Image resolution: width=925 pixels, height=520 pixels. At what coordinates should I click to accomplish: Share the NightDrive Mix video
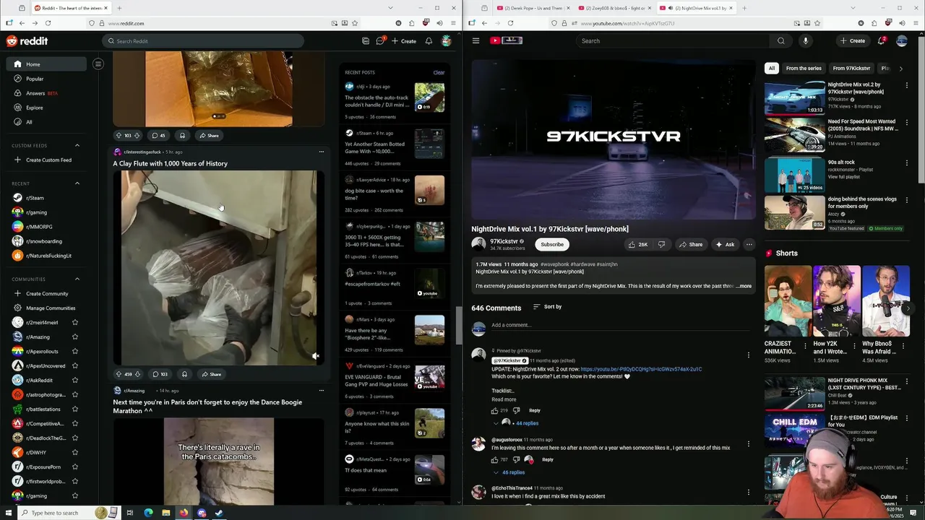[x=690, y=244]
